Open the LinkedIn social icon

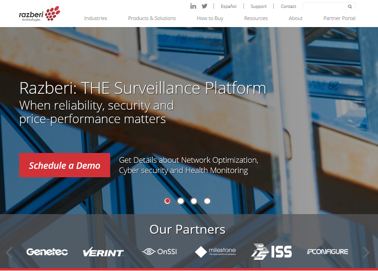(193, 6)
